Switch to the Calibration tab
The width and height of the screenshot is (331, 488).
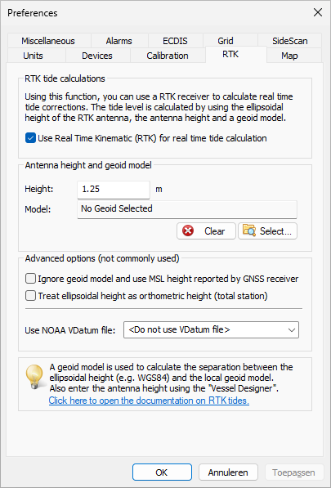[x=168, y=56]
